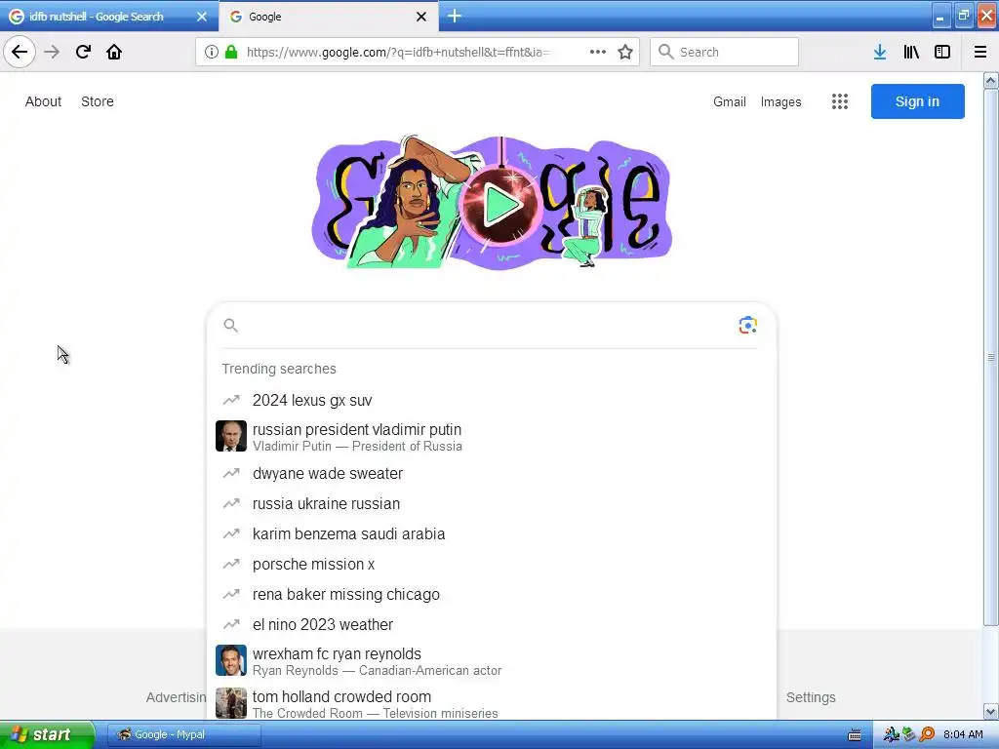
Task: Open Google Images link
Action: pyautogui.click(x=780, y=101)
